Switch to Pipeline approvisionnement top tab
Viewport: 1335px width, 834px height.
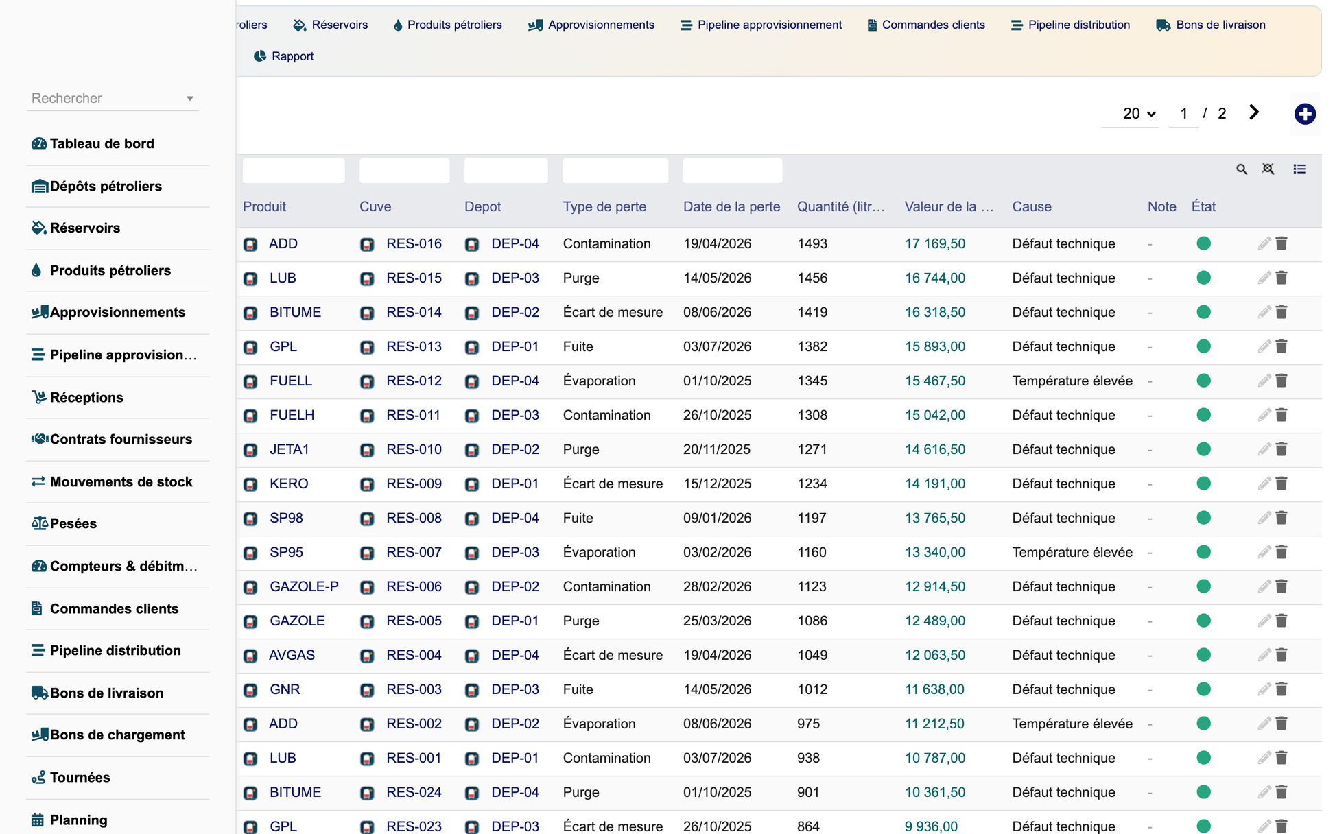click(x=761, y=25)
